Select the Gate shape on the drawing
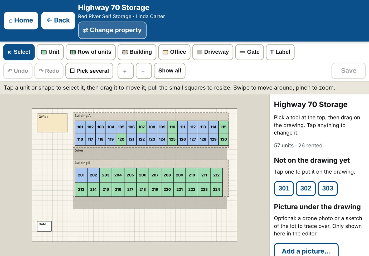Screen dimensions: 369x256 (x=44, y=226)
